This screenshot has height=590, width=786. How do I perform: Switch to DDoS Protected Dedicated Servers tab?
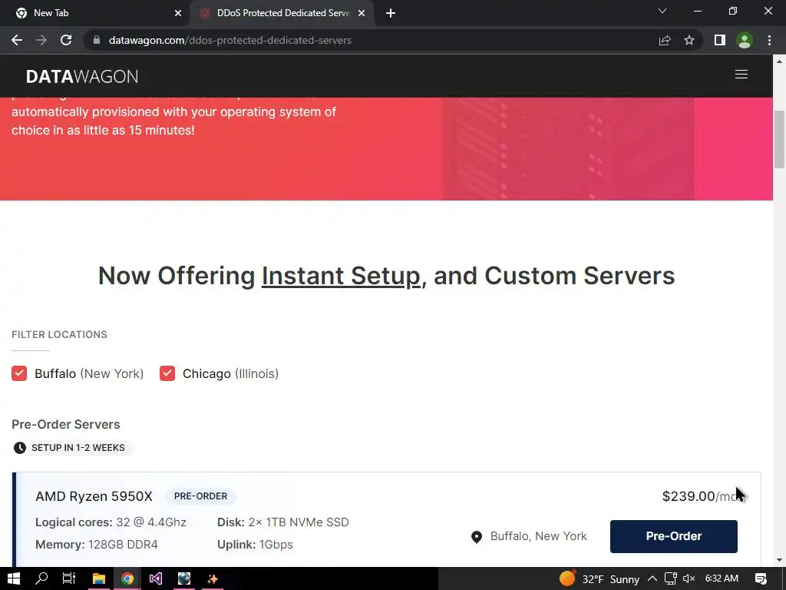(x=282, y=13)
